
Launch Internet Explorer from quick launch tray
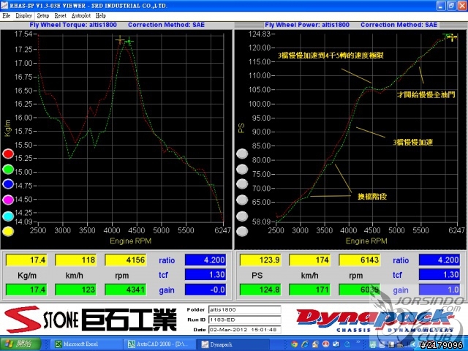(305, 344)
